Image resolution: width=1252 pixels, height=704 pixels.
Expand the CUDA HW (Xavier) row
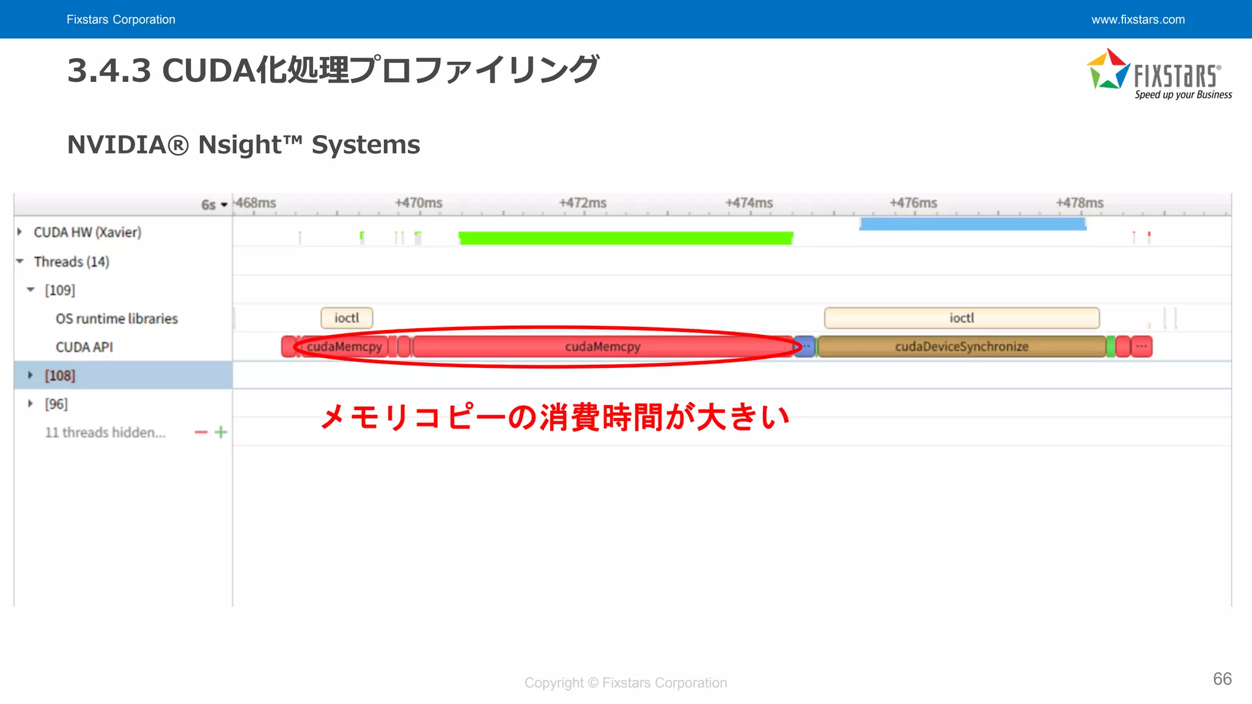[20, 232]
